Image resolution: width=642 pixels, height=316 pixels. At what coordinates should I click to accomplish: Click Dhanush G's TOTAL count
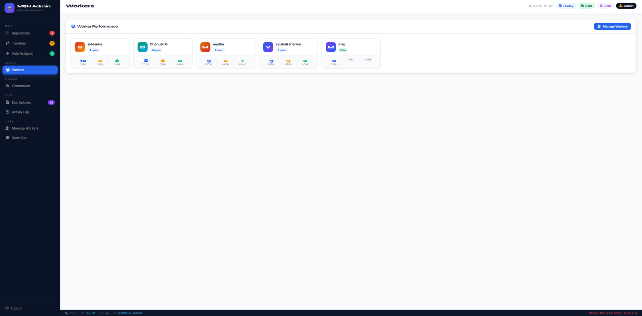tap(146, 61)
